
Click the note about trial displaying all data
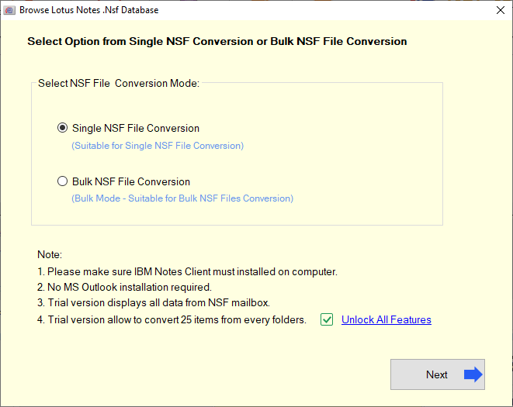[x=154, y=302]
